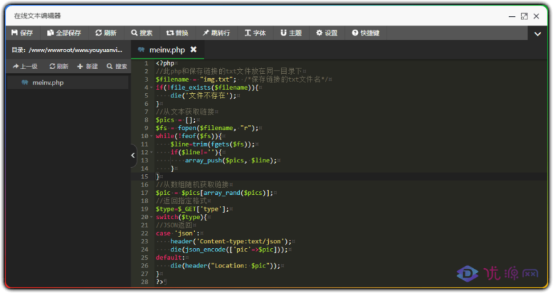This screenshot has height=293, width=553.
Task: Refresh the editor using 刷新 in top toolbar
Action: click(106, 32)
